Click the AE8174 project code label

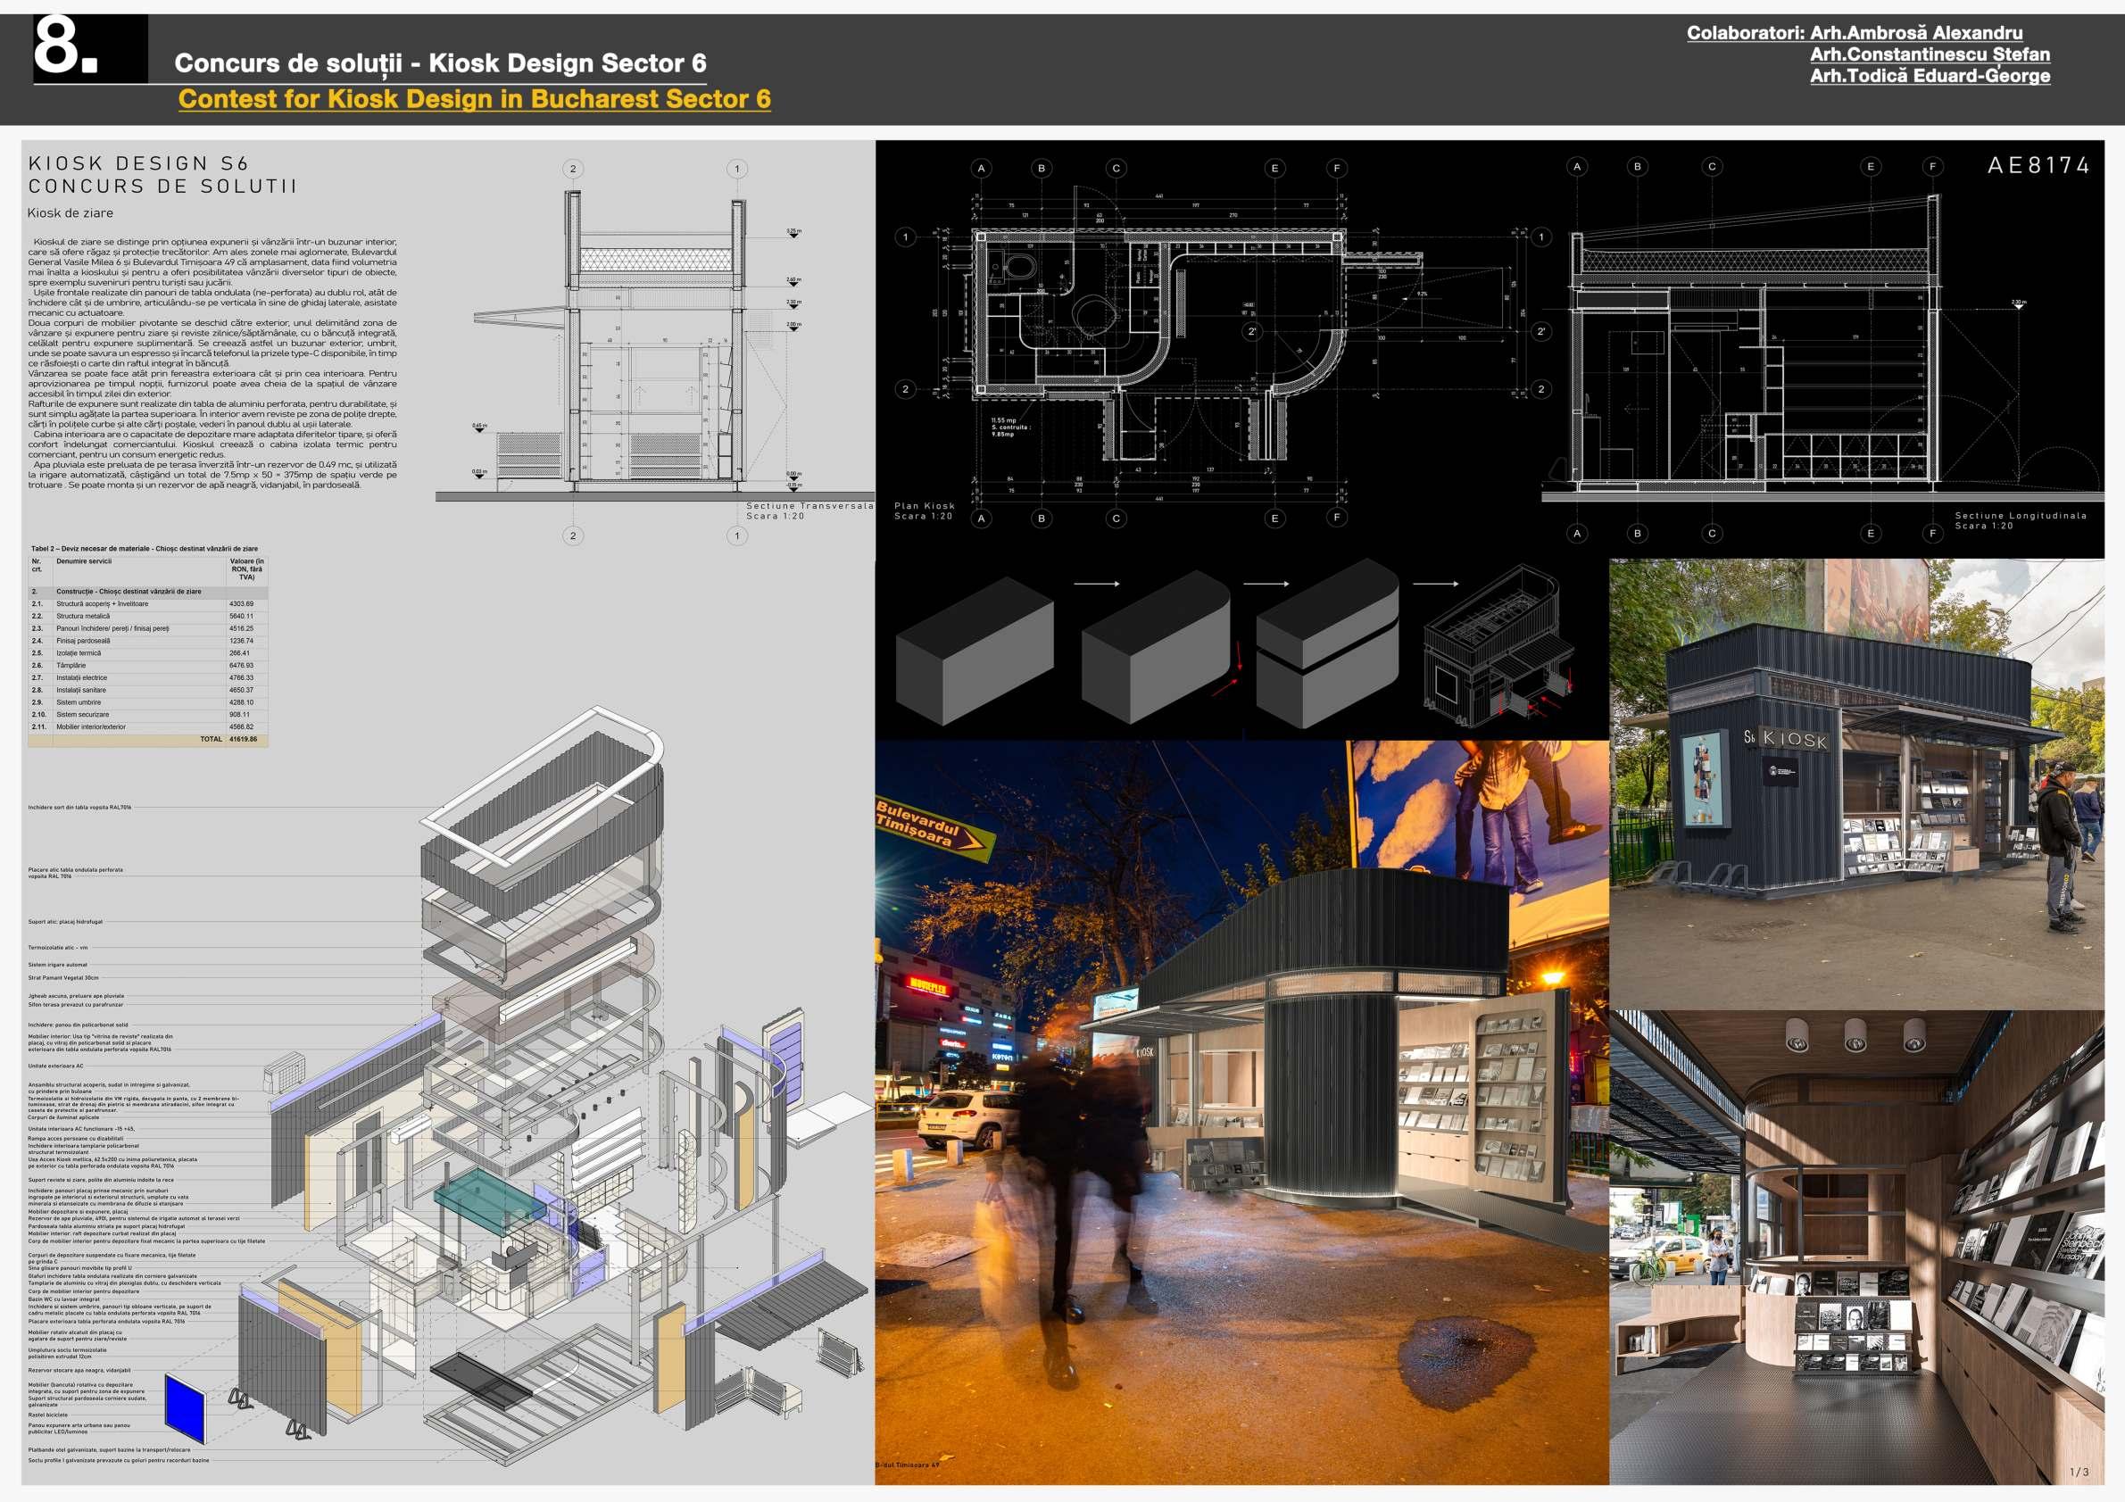[2039, 166]
